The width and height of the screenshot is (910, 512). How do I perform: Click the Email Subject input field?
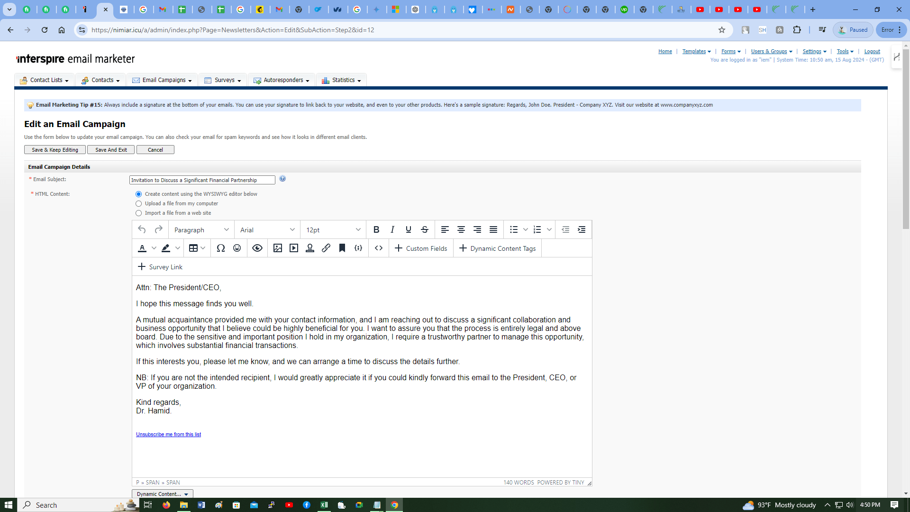coord(202,180)
